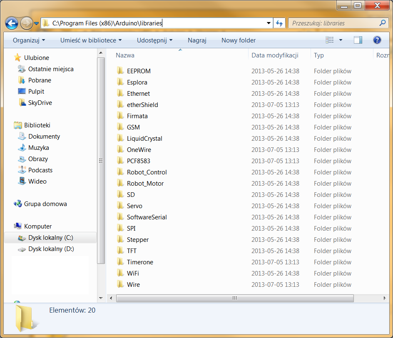The image size is (393, 338).
Task: Open 'Umieść w bibliotece' menu
Action: [x=91, y=40]
